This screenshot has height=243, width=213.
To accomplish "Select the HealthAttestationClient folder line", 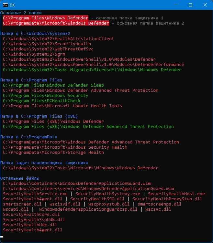I will [58, 39].
